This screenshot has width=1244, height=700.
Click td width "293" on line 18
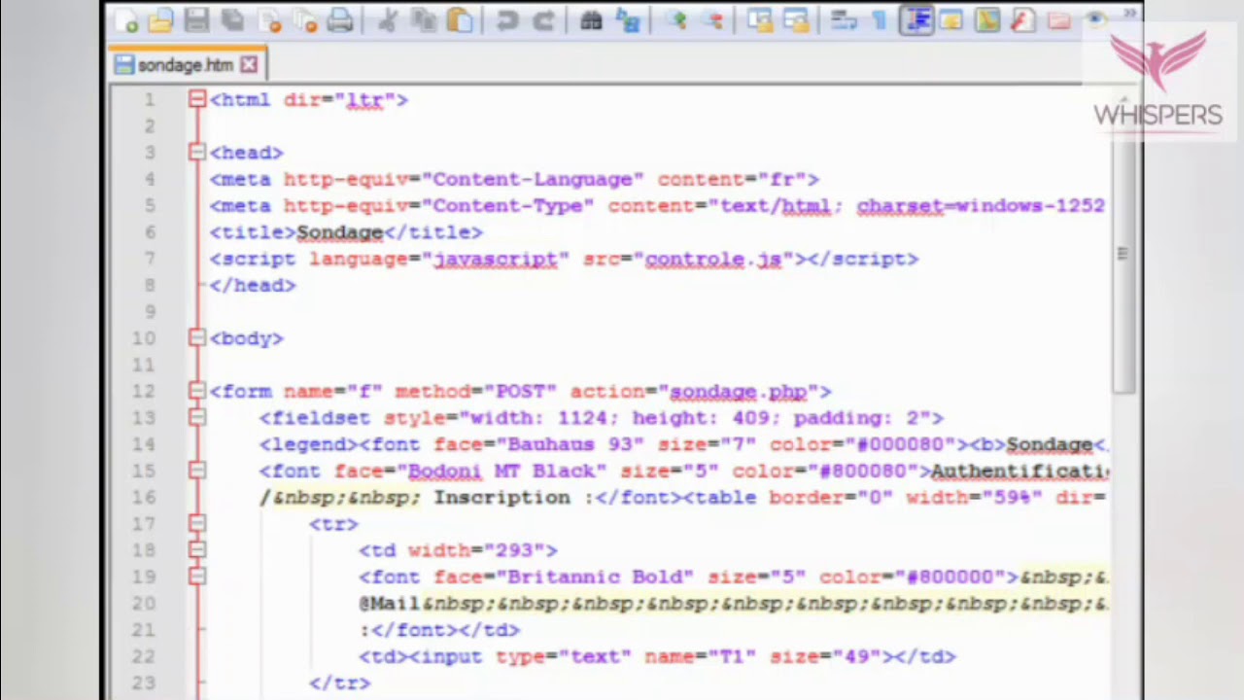[514, 550]
